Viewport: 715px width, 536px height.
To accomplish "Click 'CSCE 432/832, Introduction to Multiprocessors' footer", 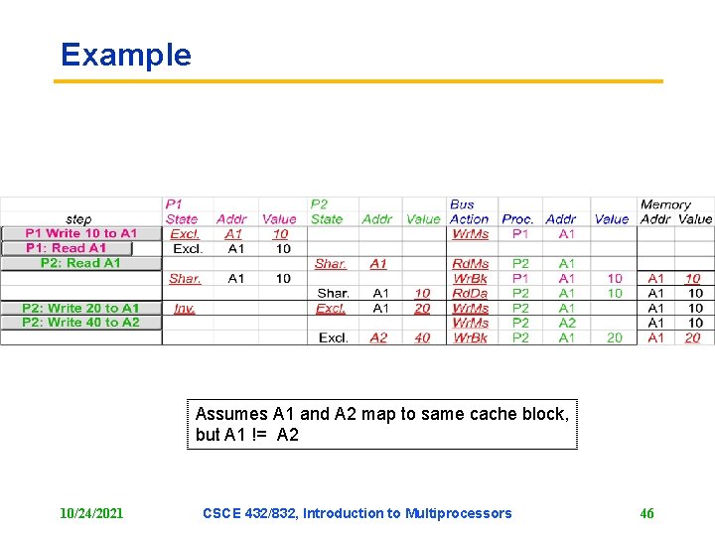I will click(357, 513).
